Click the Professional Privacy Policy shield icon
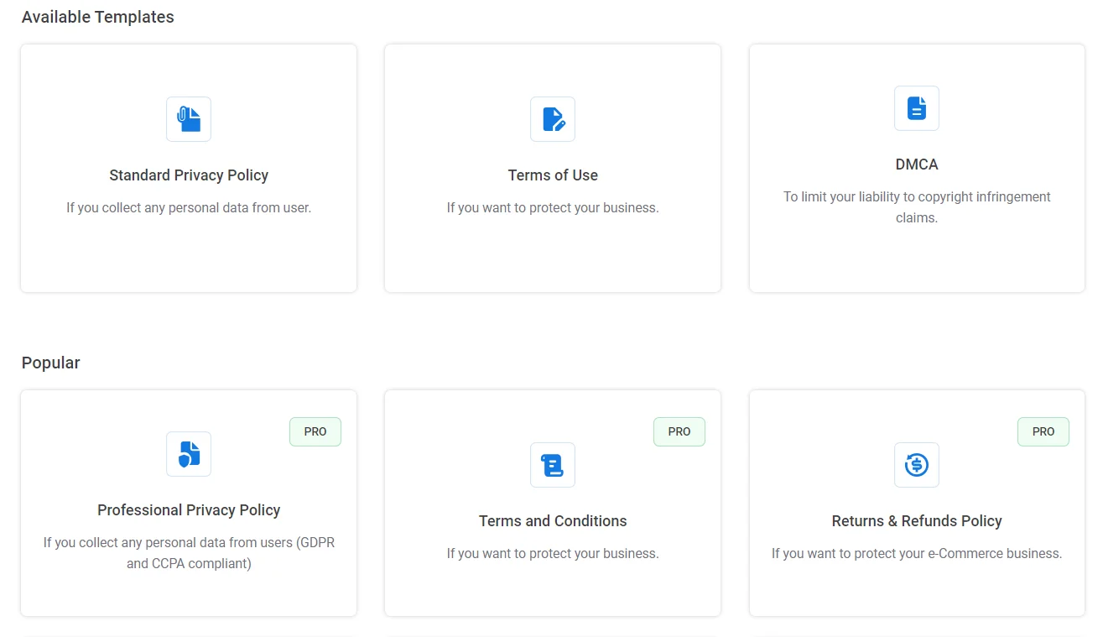 (188, 453)
